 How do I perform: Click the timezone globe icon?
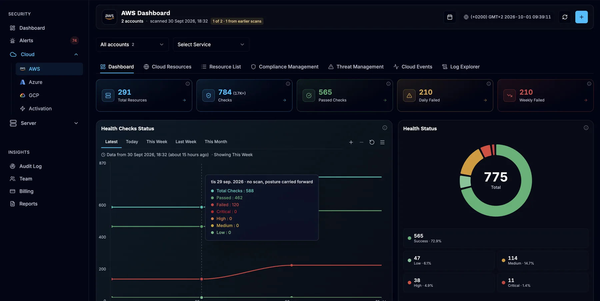(466, 17)
